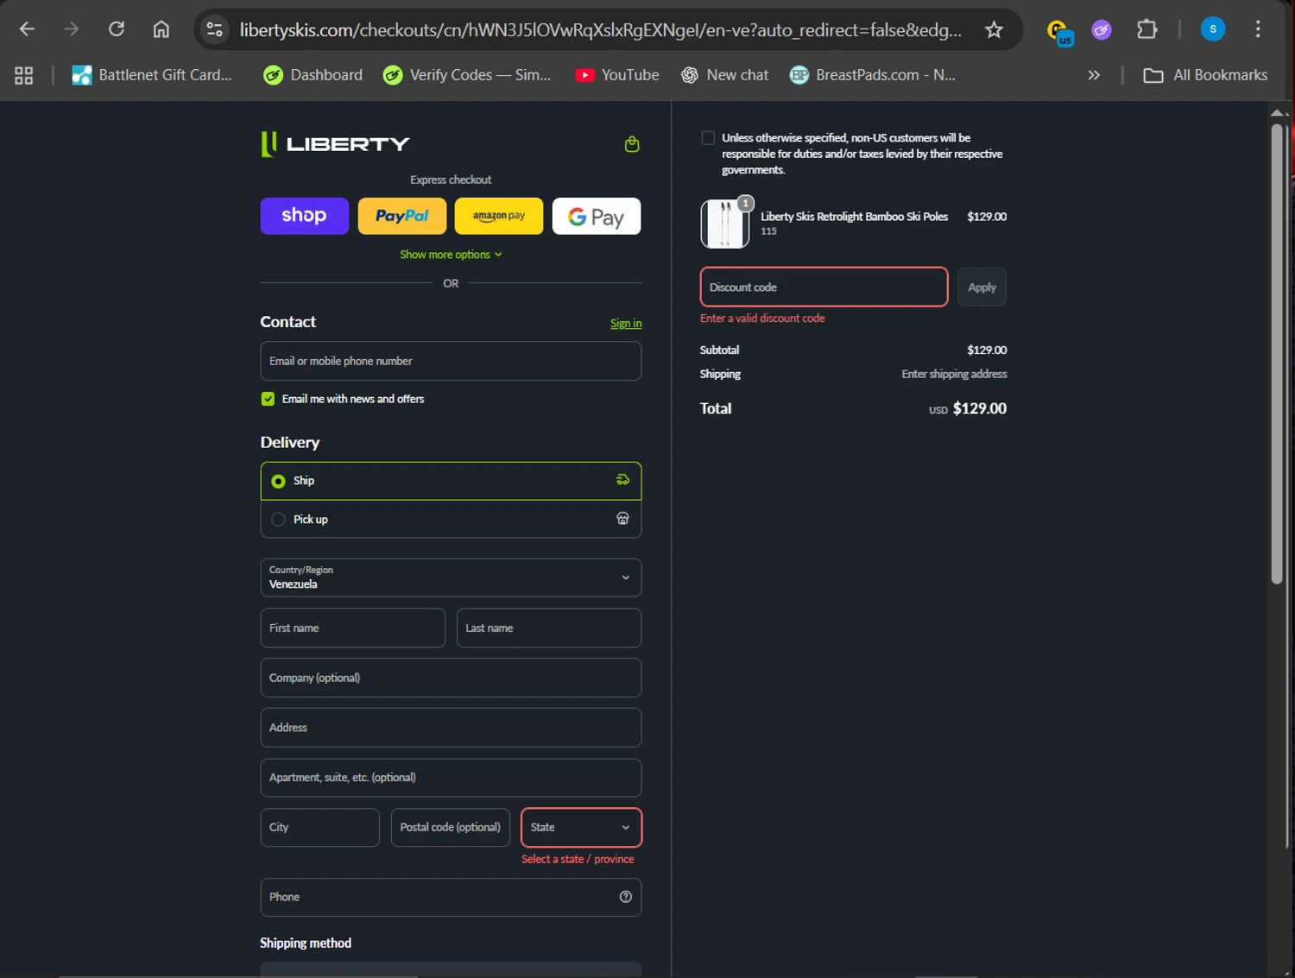Open the US-flagged yellow extension icon

point(1058,31)
